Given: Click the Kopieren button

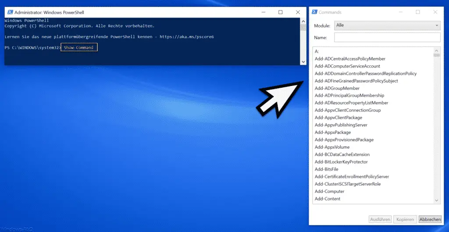Looking at the screenshot, I should (405, 219).
